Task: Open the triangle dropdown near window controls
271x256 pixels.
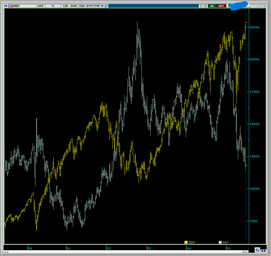Action: tap(253, 6)
